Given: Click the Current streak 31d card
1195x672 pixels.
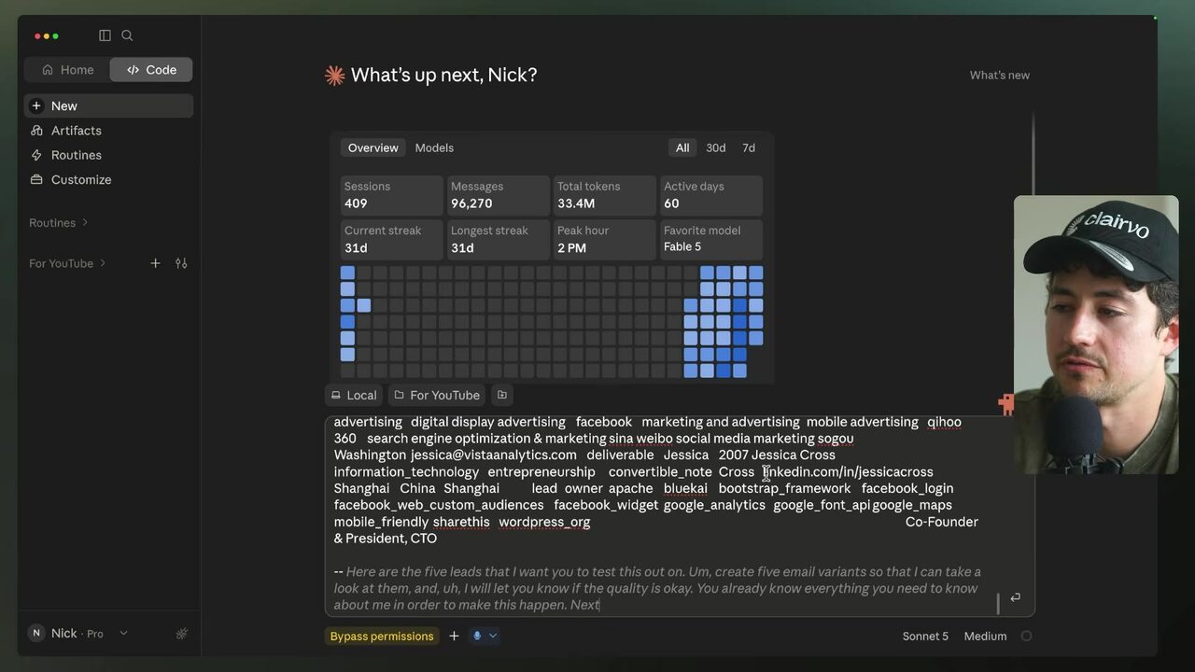Looking at the screenshot, I should coord(391,239).
